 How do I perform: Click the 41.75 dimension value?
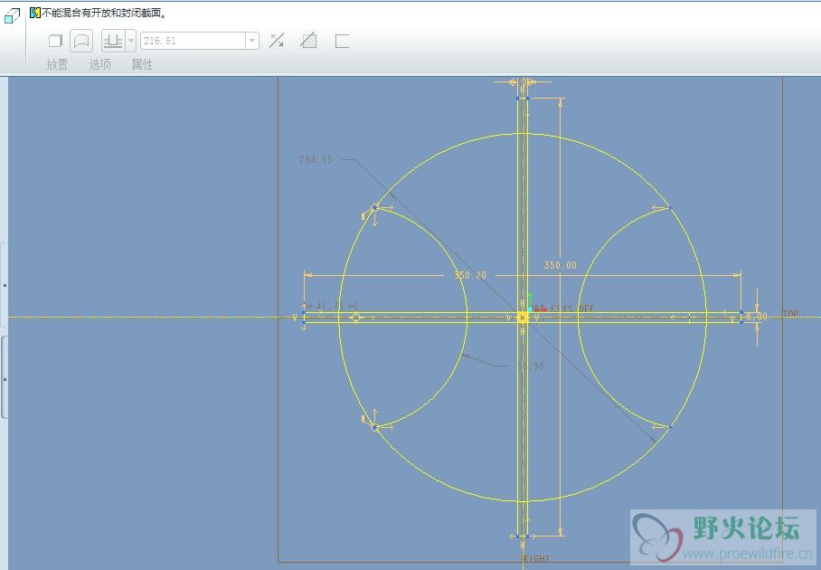click(329, 306)
